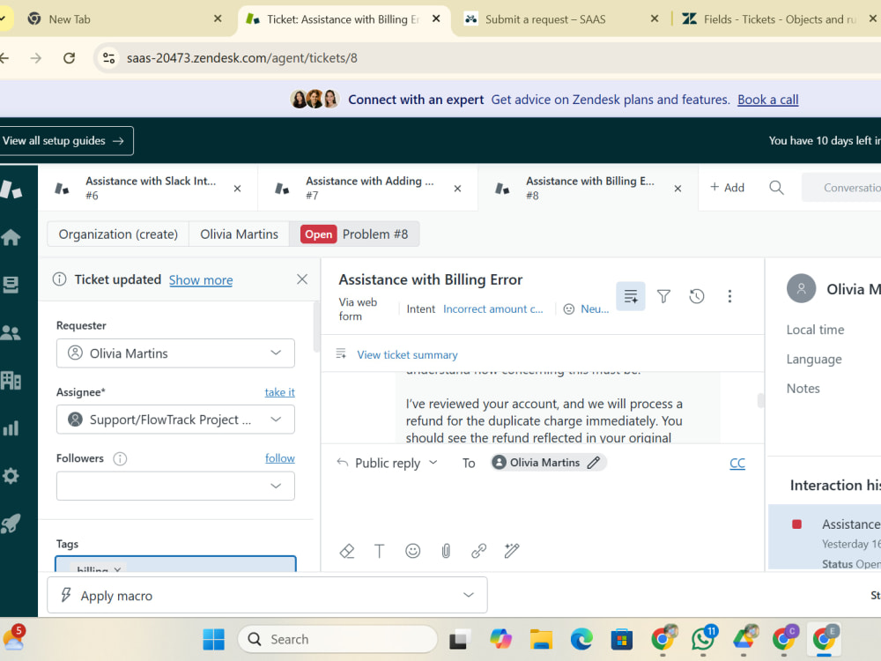This screenshot has height=661, width=881.
Task: Click the Show more link
Action: click(x=201, y=280)
